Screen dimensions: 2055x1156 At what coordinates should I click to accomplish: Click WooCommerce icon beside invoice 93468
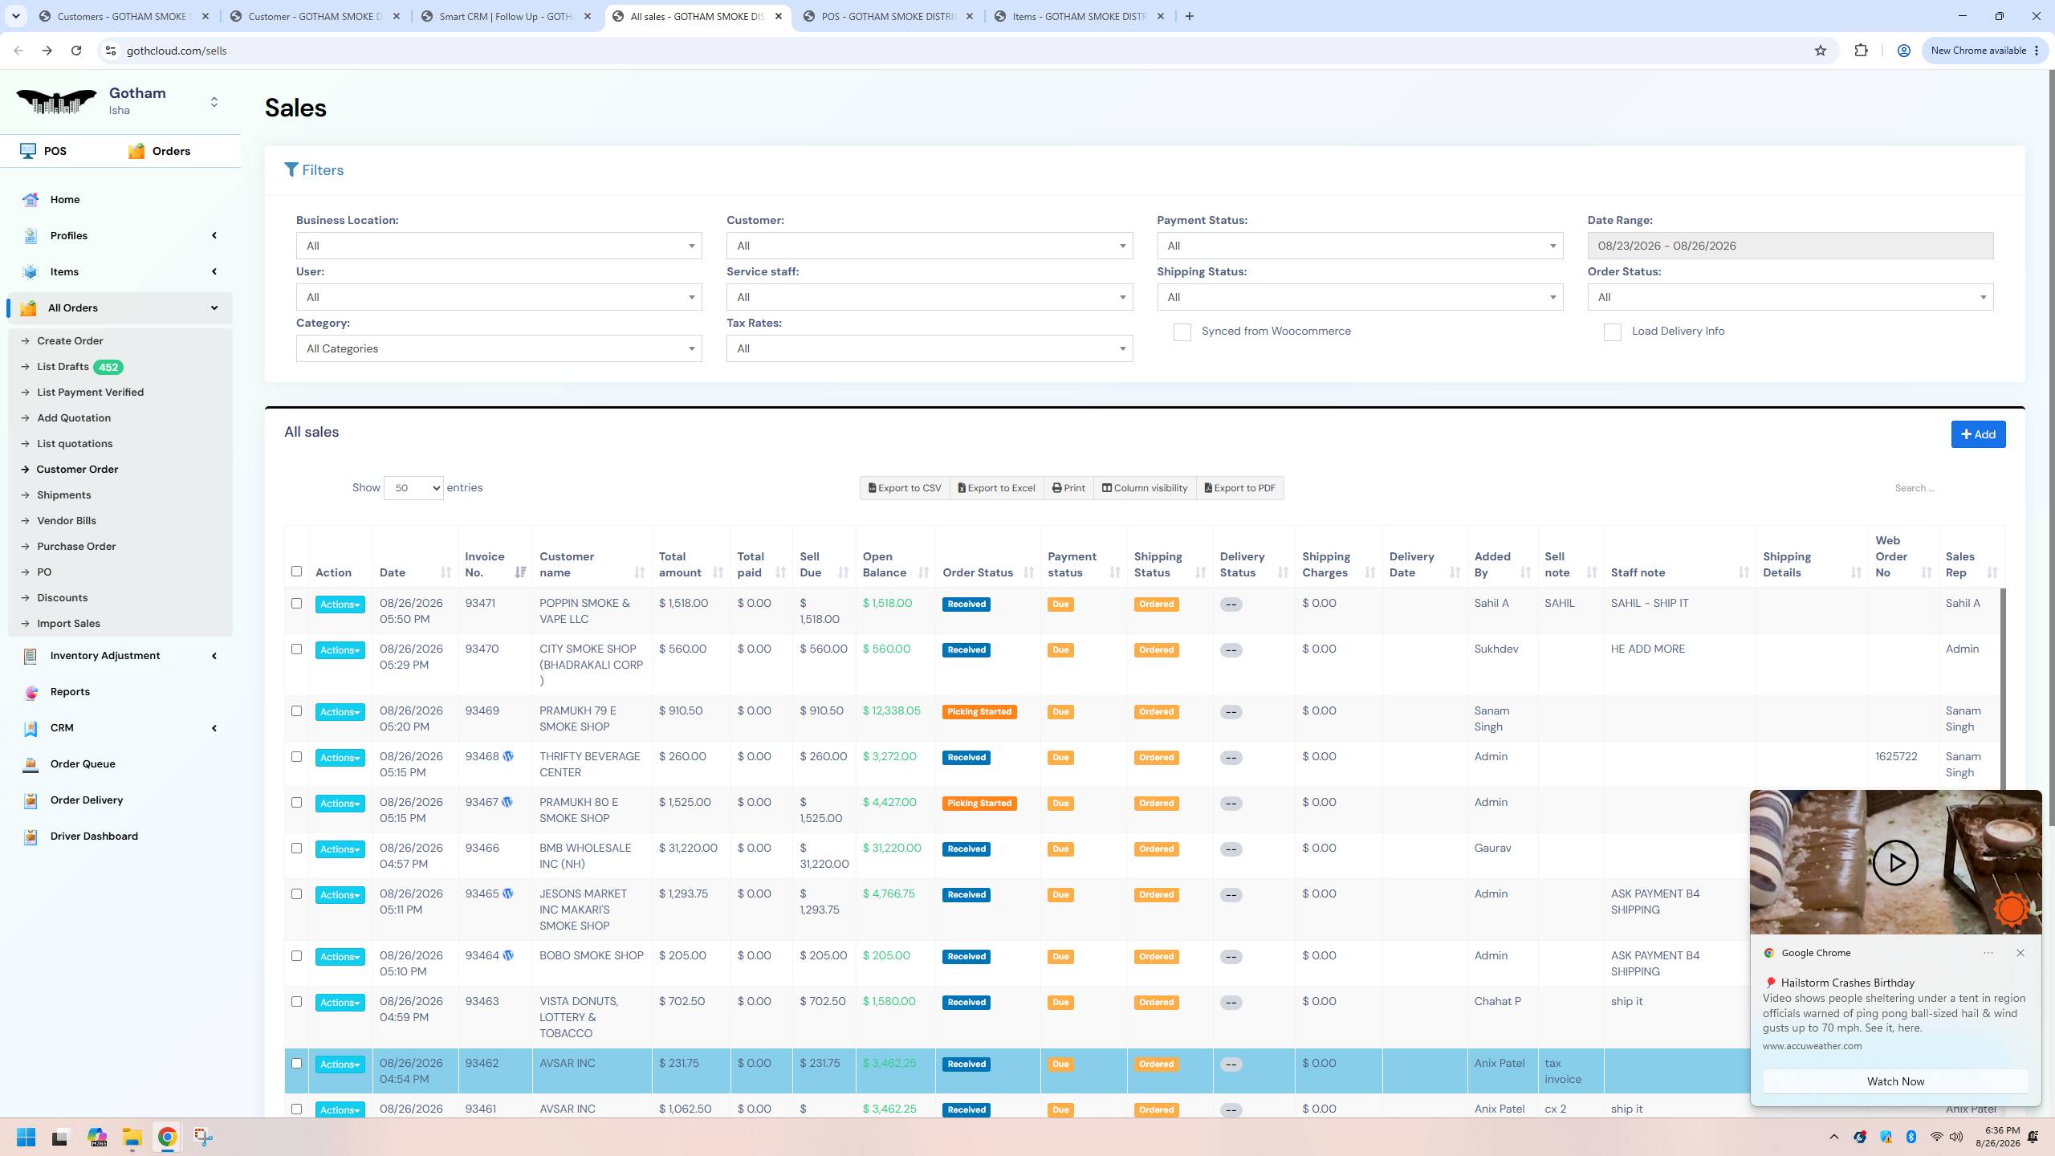click(508, 756)
